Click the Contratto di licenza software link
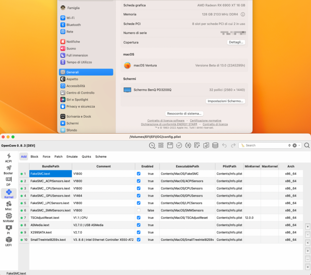311x275 pixels. [166, 121]
